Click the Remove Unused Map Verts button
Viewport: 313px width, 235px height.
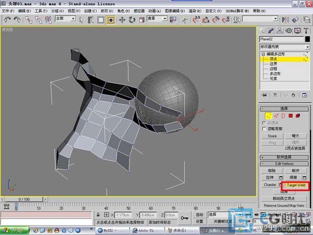[284, 205]
